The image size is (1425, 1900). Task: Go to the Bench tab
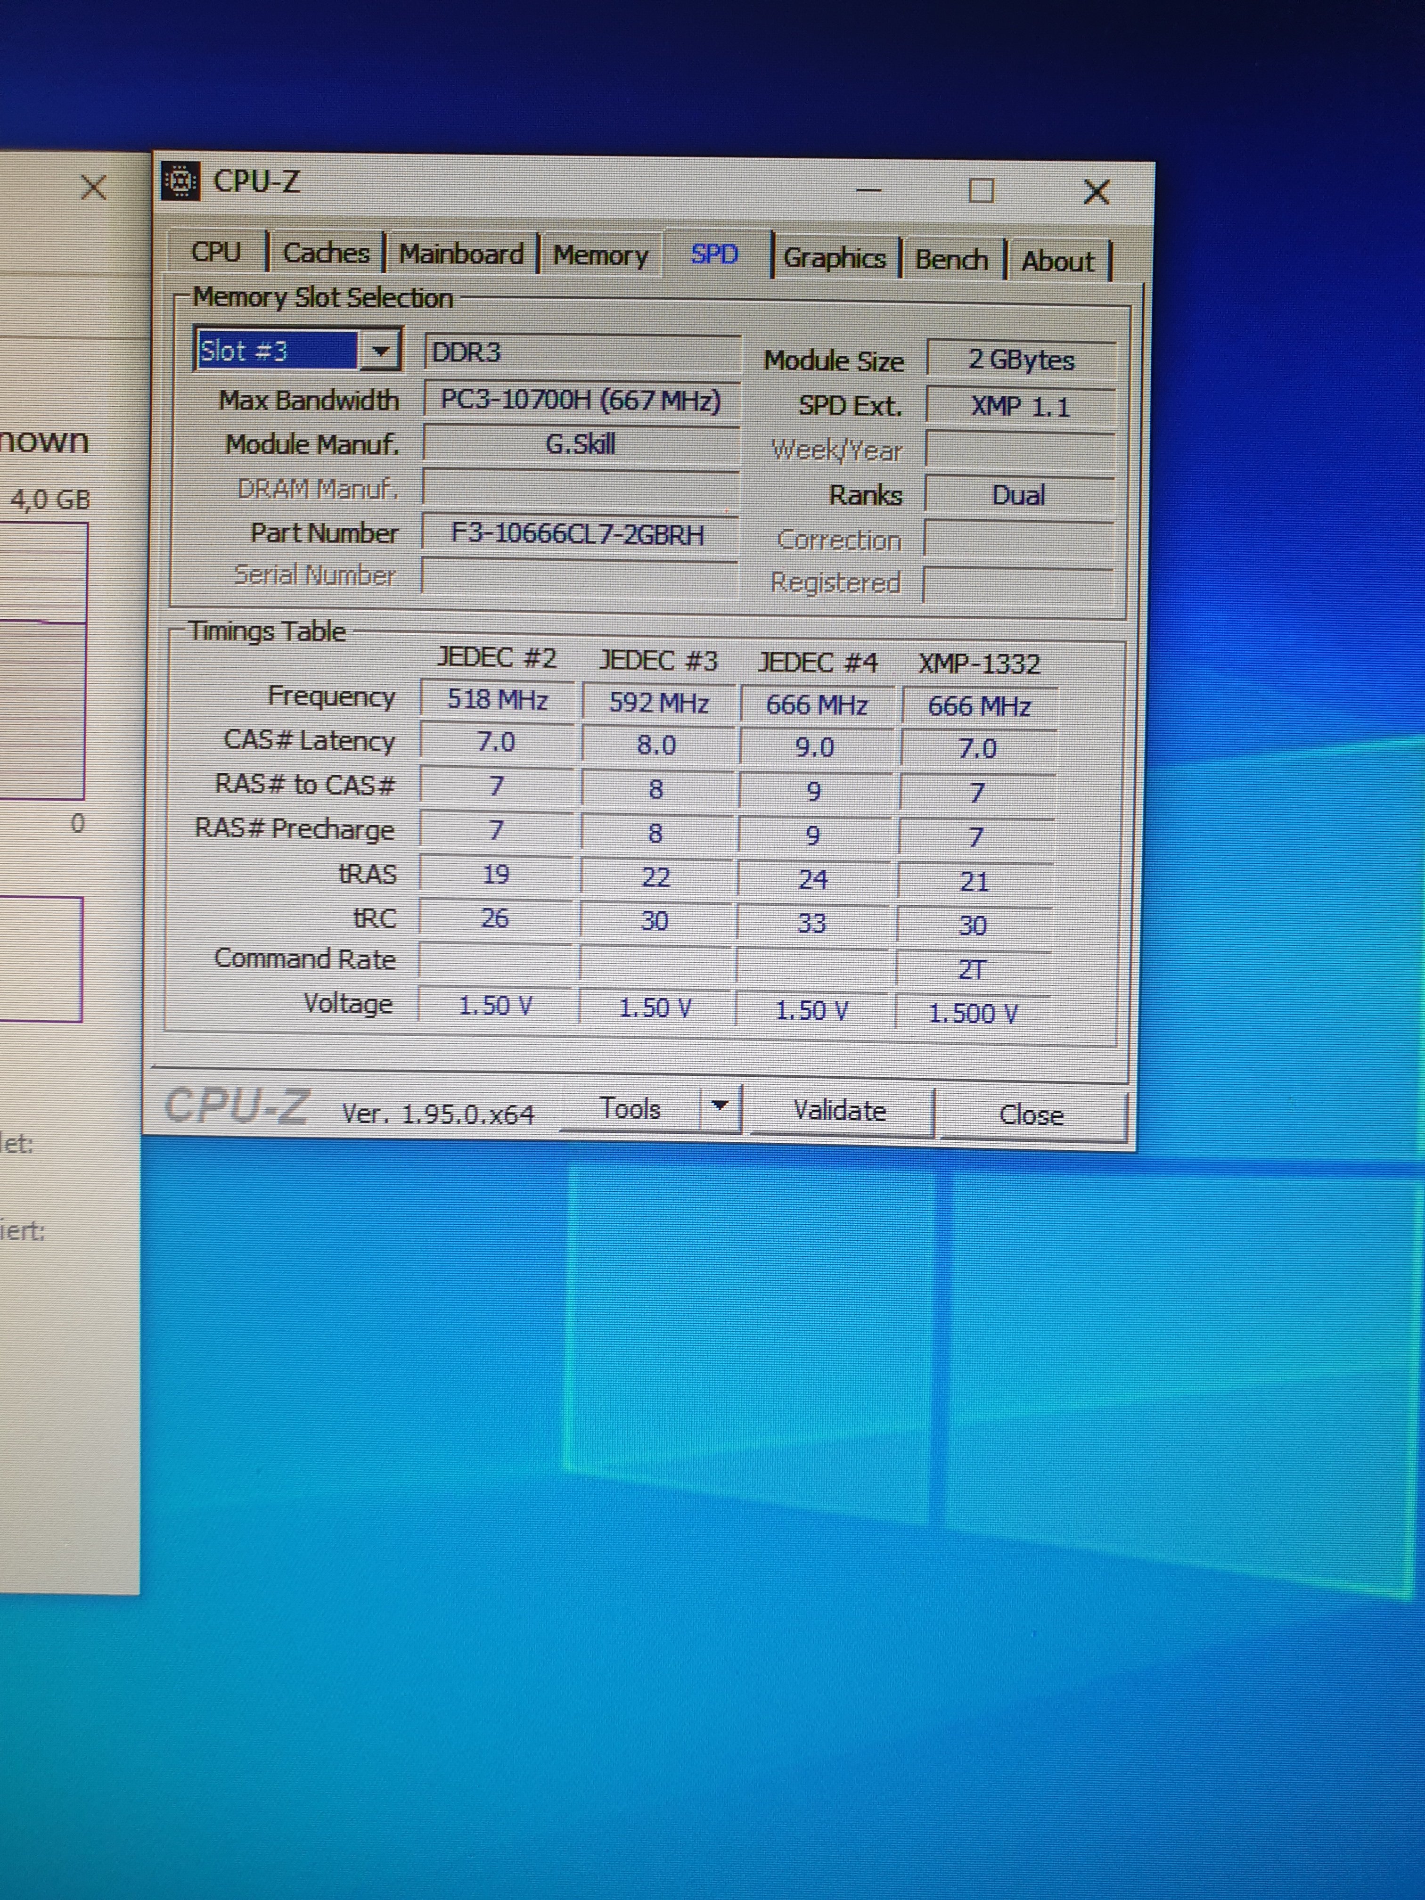(x=951, y=259)
